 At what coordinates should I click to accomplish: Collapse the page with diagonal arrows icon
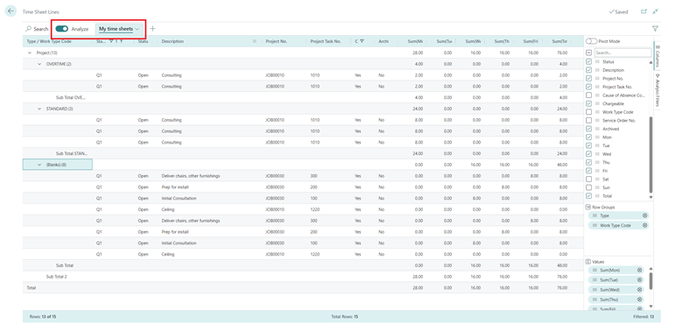point(655,11)
